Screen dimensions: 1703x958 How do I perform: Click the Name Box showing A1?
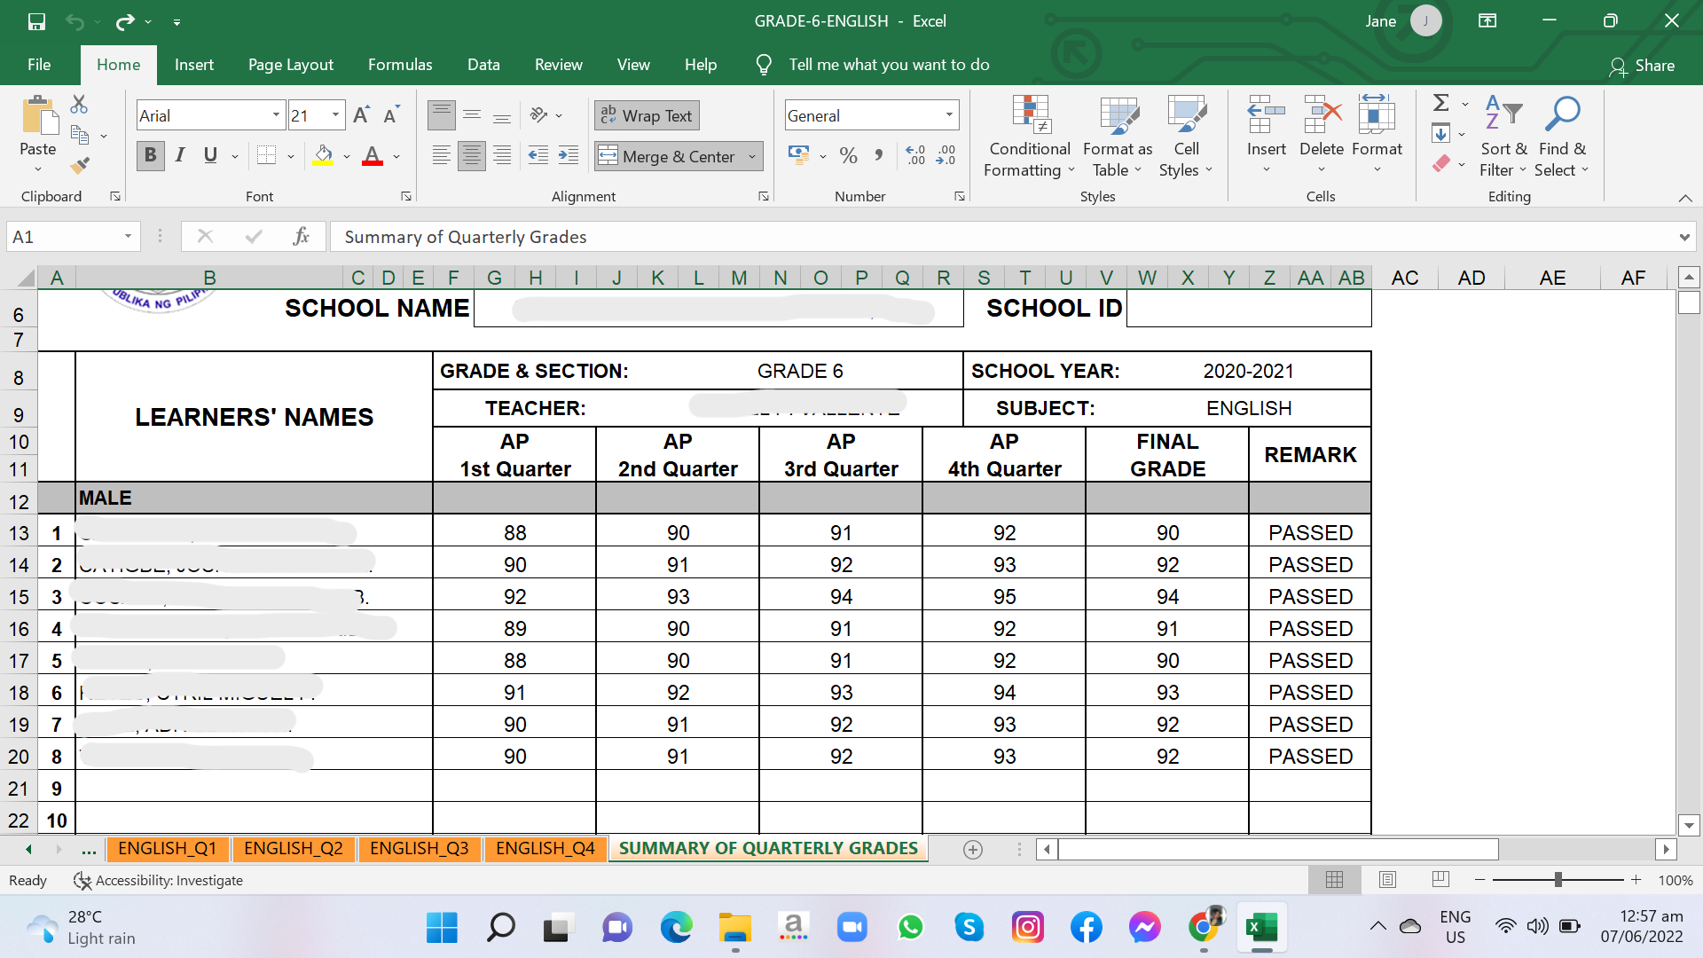(x=62, y=237)
